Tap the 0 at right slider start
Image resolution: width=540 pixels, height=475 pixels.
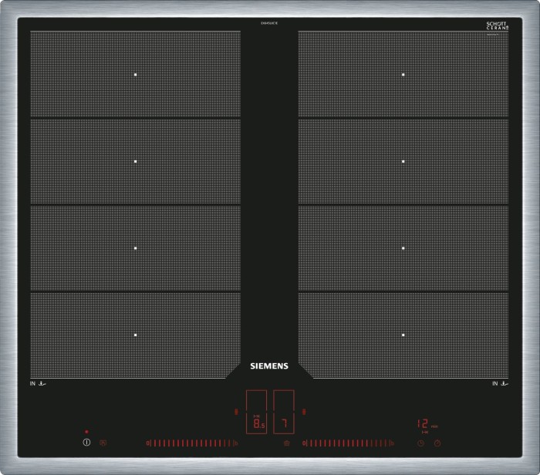click(x=304, y=443)
